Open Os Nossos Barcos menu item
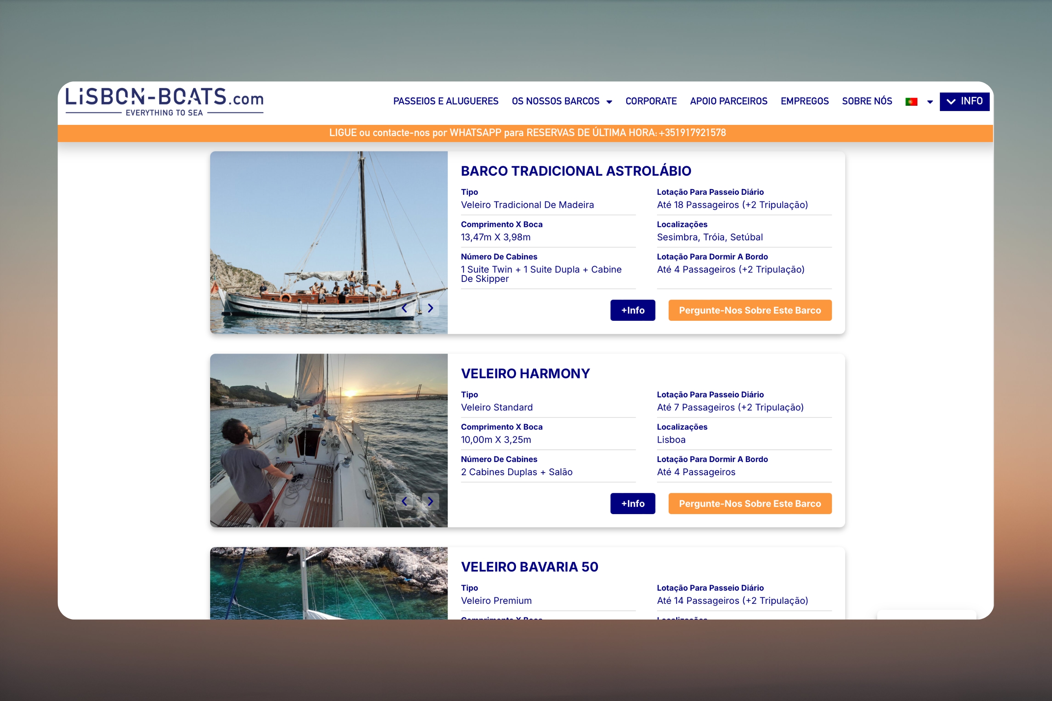1052x701 pixels. (556, 101)
